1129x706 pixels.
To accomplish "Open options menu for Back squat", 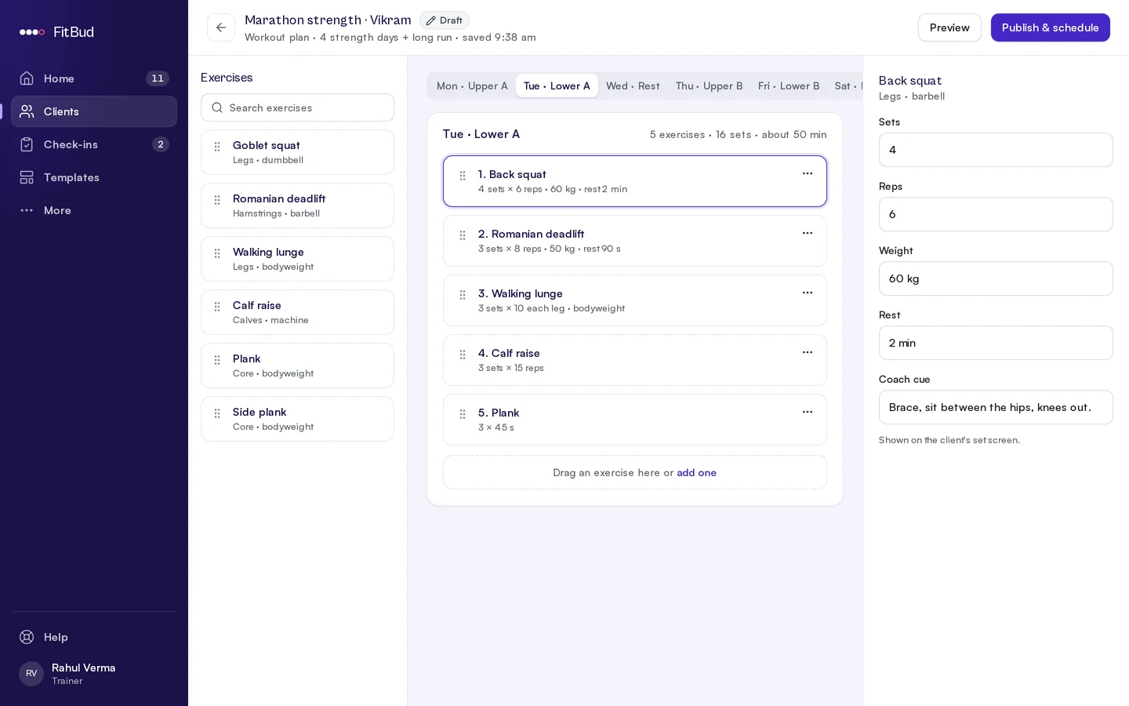I will (x=808, y=173).
